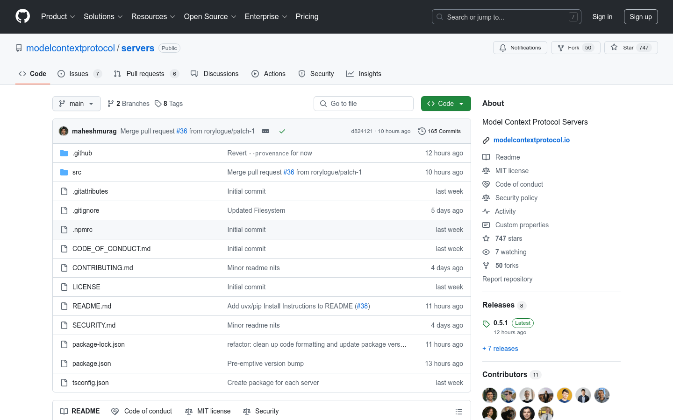Screen dimensions: 673x420
Task: Click inside the Go to file search box
Action: 364,103
